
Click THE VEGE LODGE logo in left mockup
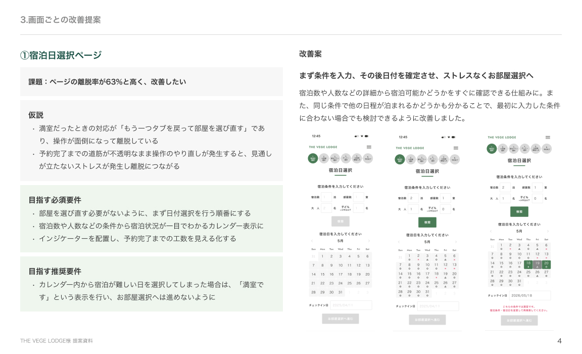(x=323, y=148)
